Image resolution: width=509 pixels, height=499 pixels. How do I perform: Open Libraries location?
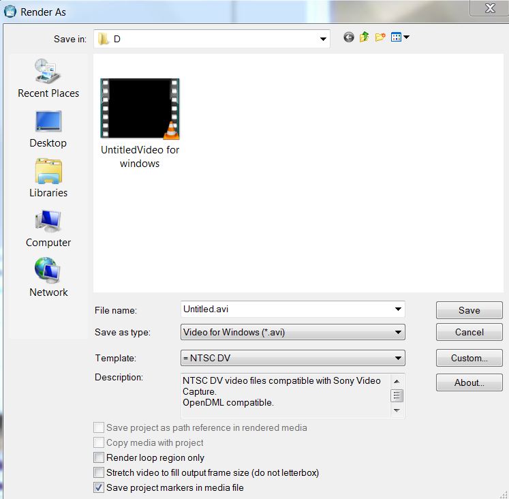point(48,178)
